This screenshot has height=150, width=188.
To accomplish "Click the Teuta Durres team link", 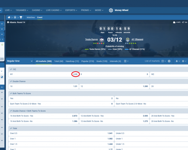I will coord(91,40).
